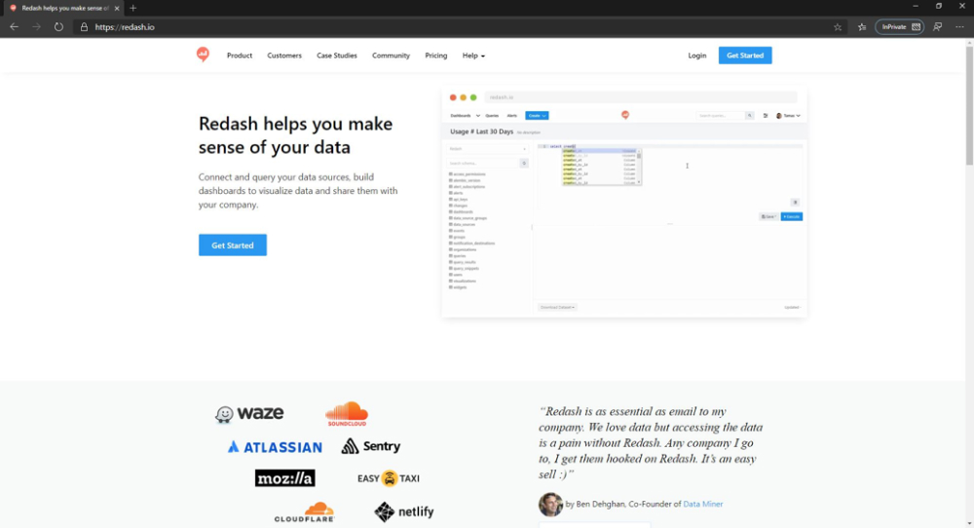Open the Pricing page

(436, 56)
